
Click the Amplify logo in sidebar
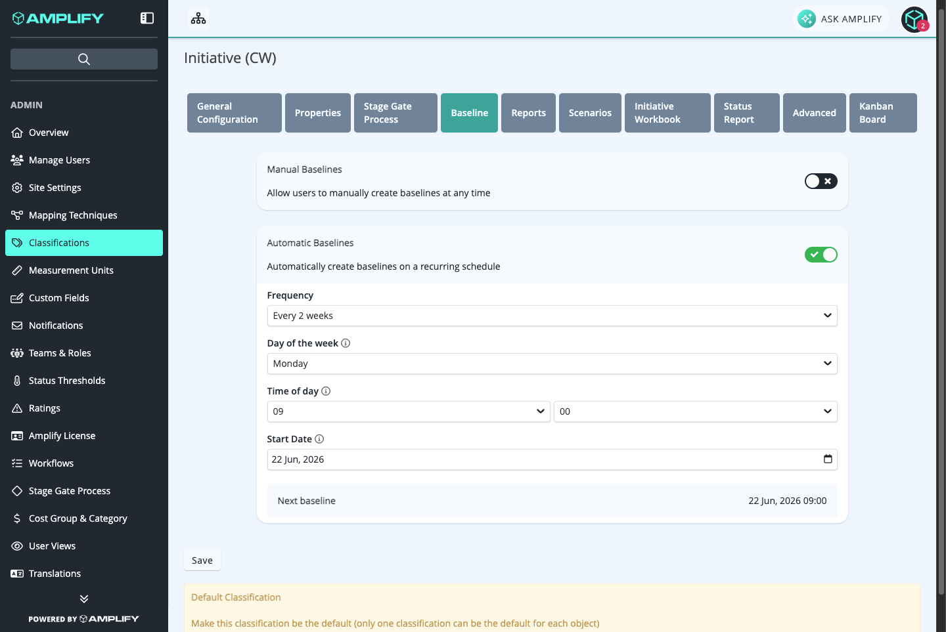[x=58, y=18]
